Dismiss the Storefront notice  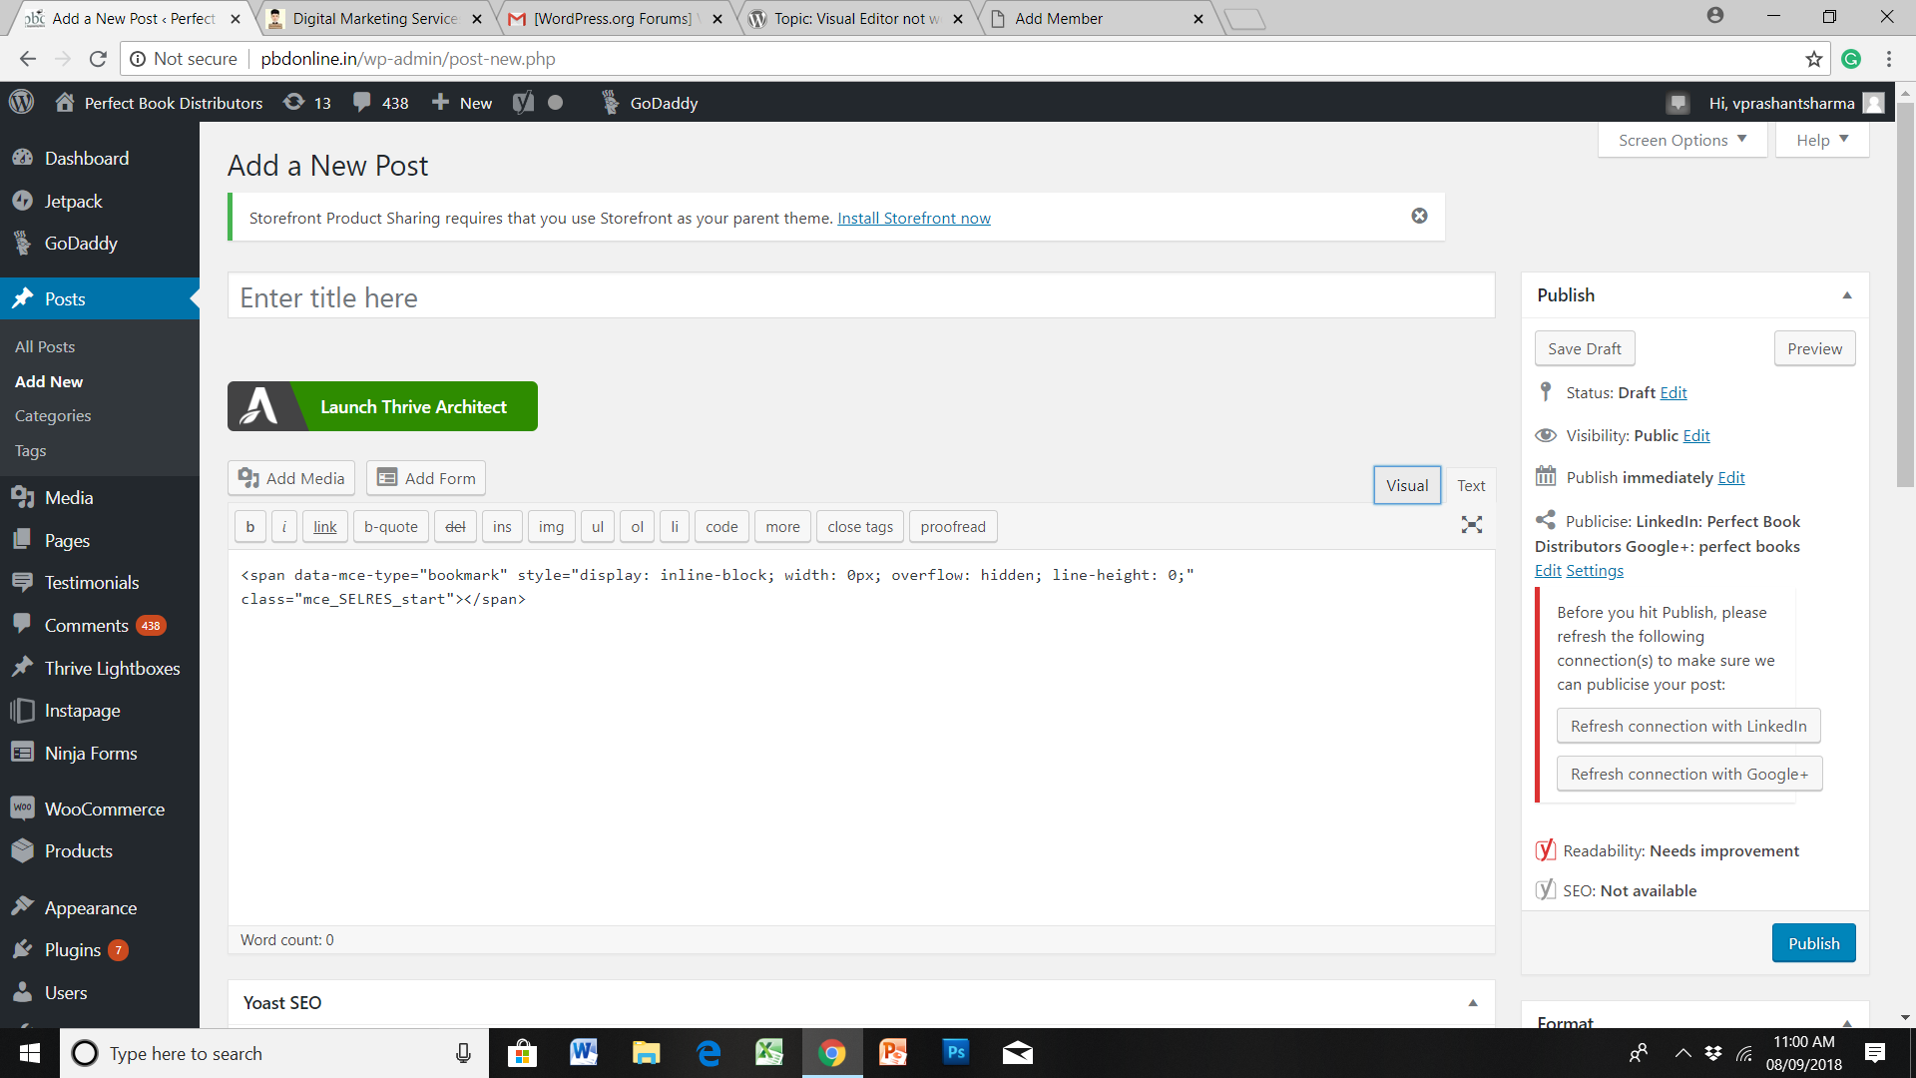[1419, 216]
